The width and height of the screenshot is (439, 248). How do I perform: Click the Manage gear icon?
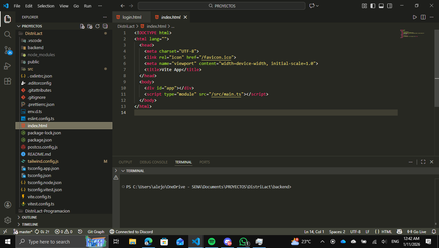[8, 220]
